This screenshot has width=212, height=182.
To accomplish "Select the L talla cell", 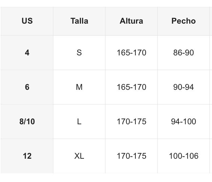I will pyautogui.click(x=79, y=122).
